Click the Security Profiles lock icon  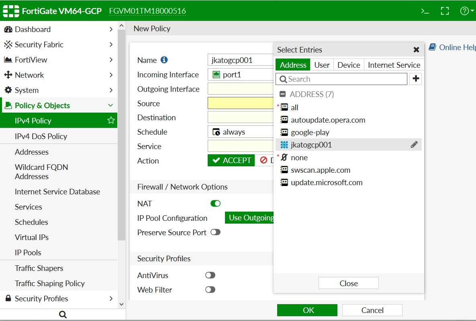[x=8, y=298]
